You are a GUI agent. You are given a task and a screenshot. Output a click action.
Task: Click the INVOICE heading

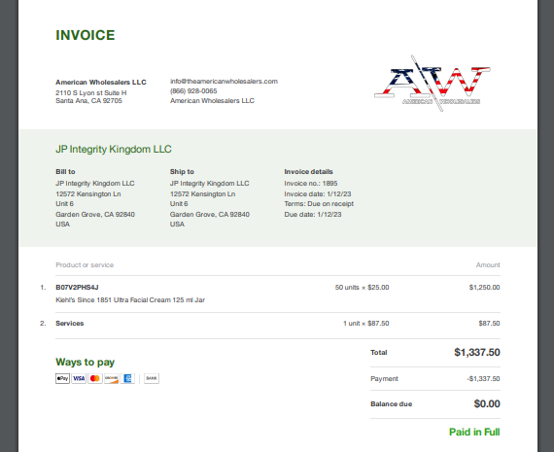coord(86,35)
